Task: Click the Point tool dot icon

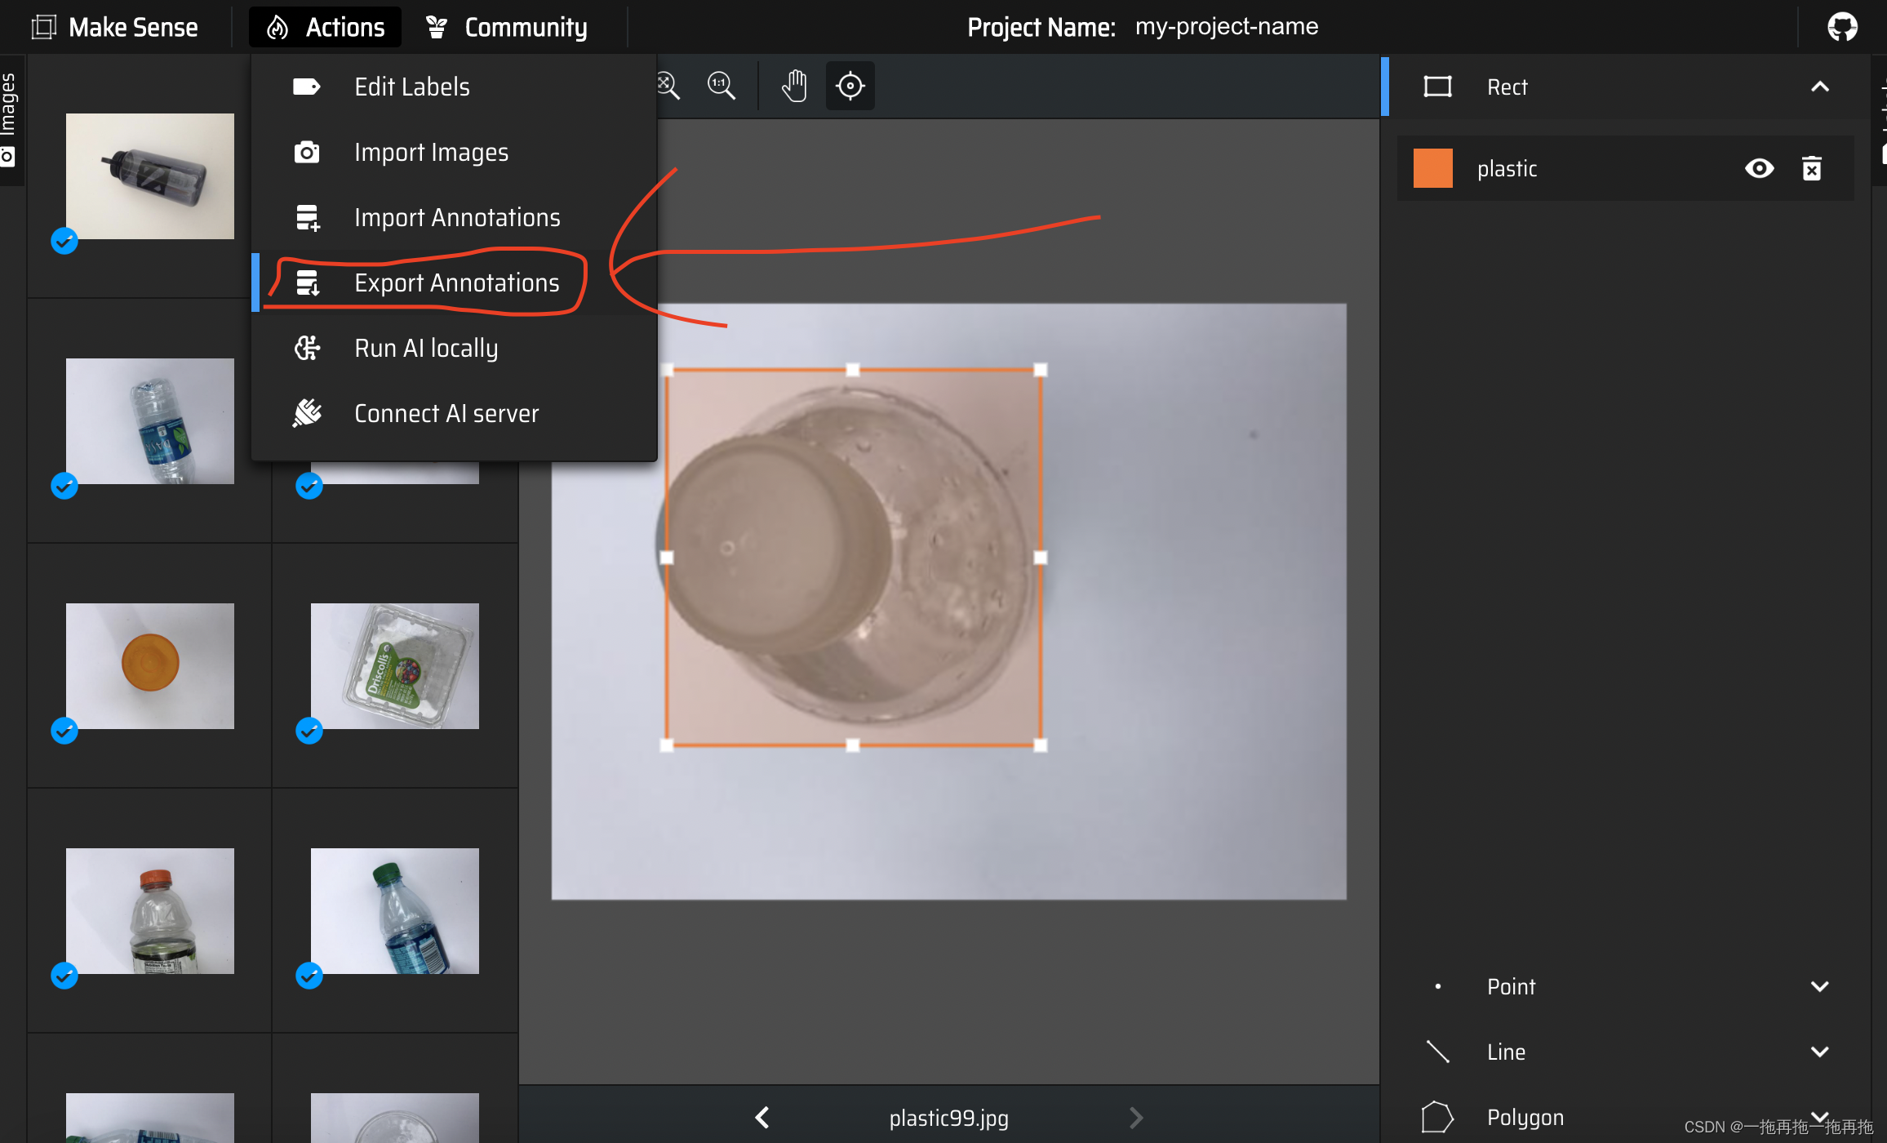Action: coord(1437,986)
